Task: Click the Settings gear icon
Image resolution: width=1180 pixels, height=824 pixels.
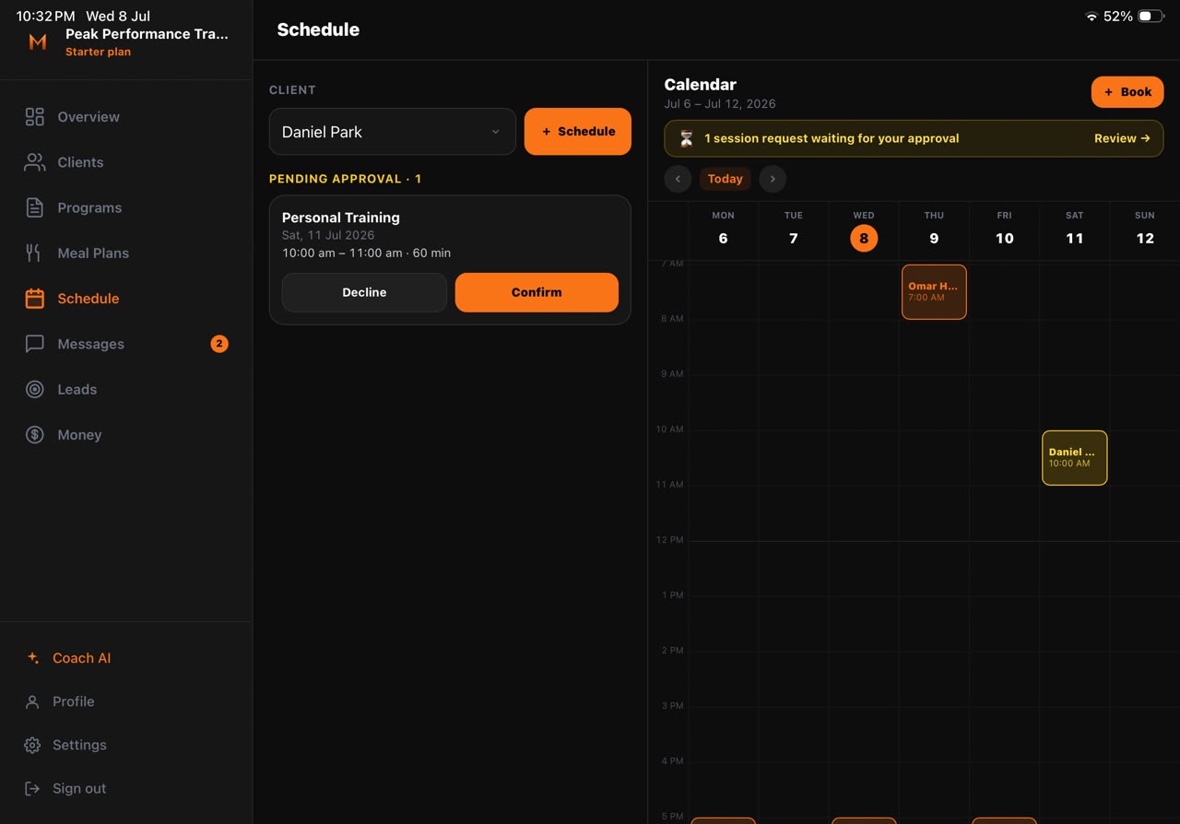Action: [x=32, y=745]
